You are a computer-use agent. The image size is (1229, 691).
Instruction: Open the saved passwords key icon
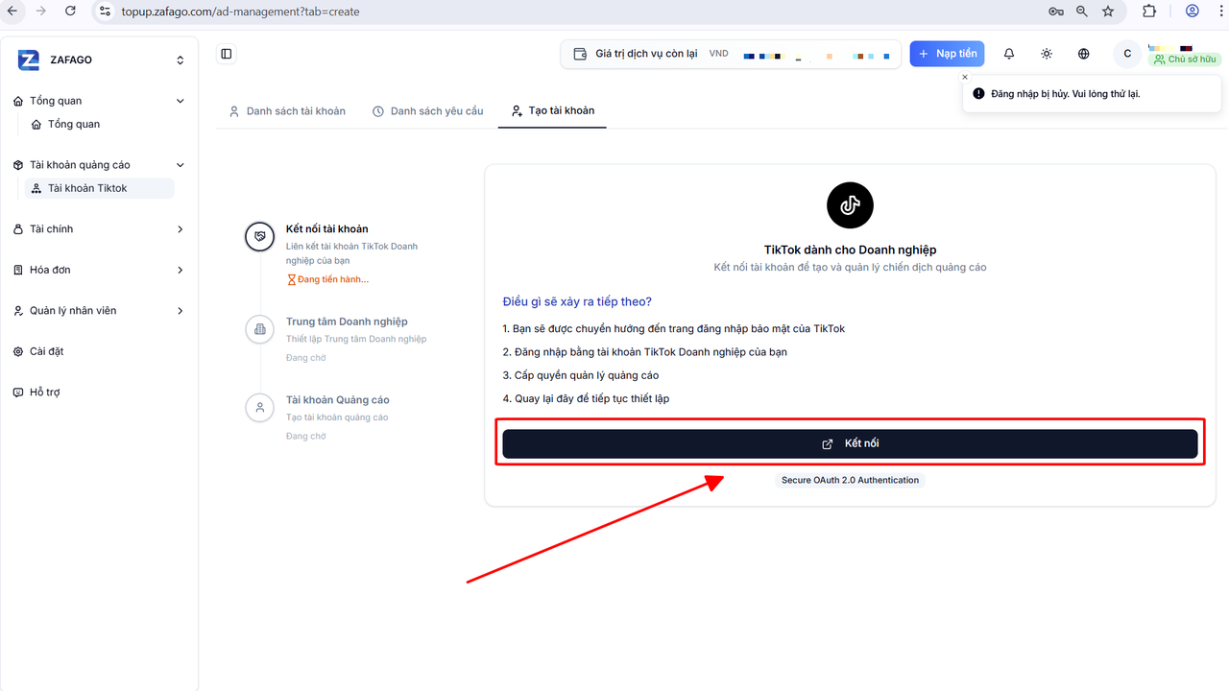[x=1056, y=12]
